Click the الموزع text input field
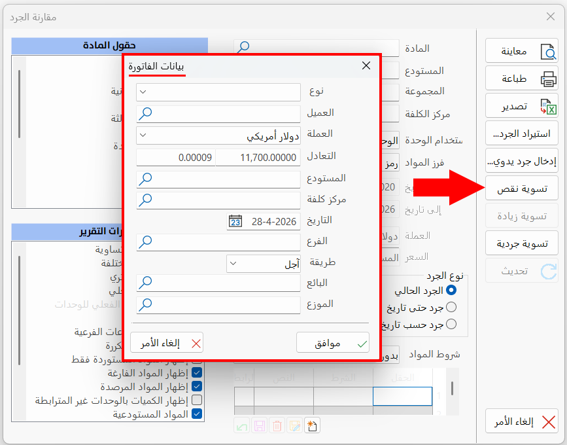Viewport: 567px width, 445px height. pyautogui.click(x=218, y=304)
